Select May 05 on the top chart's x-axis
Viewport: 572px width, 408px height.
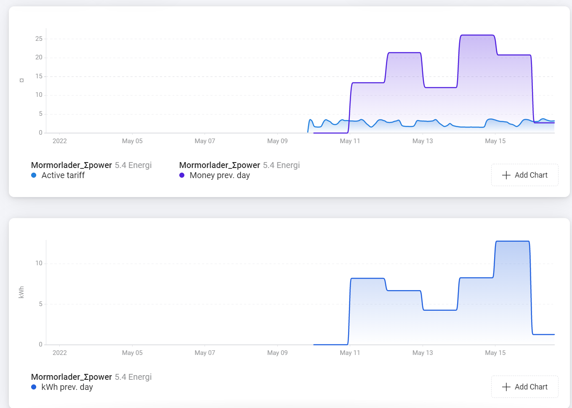point(132,141)
